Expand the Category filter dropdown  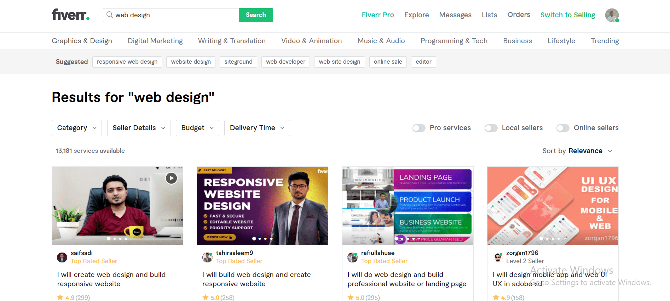[77, 128]
